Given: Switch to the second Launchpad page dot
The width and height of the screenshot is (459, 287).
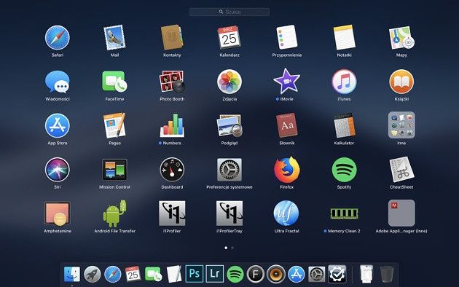Looking at the screenshot, I should click(x=232, y=248).
